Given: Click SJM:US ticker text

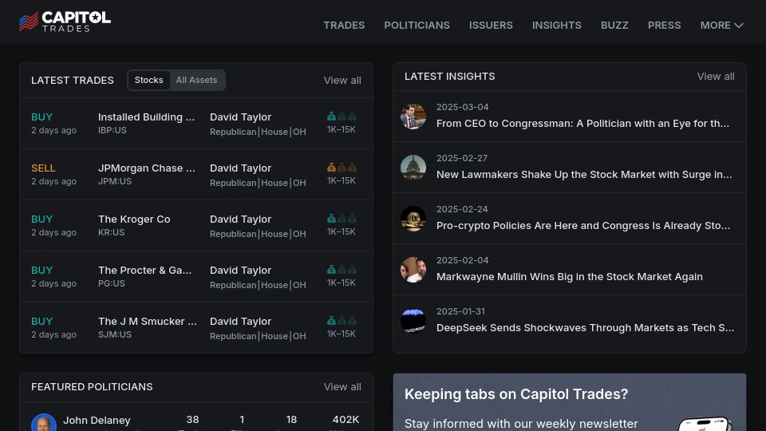Looking at the screenshot, I should tap(115, 334).
